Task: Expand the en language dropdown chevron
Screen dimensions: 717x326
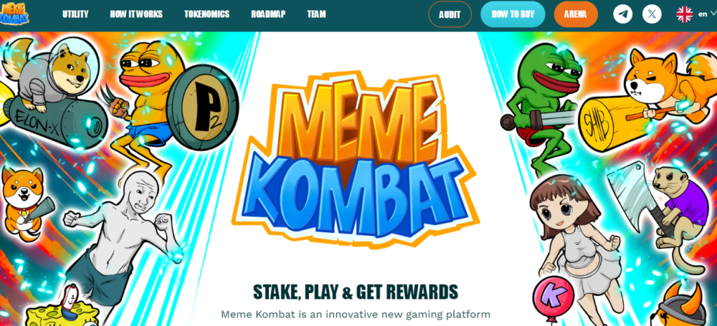Action: pyautogui.click(x=712, y=14)
